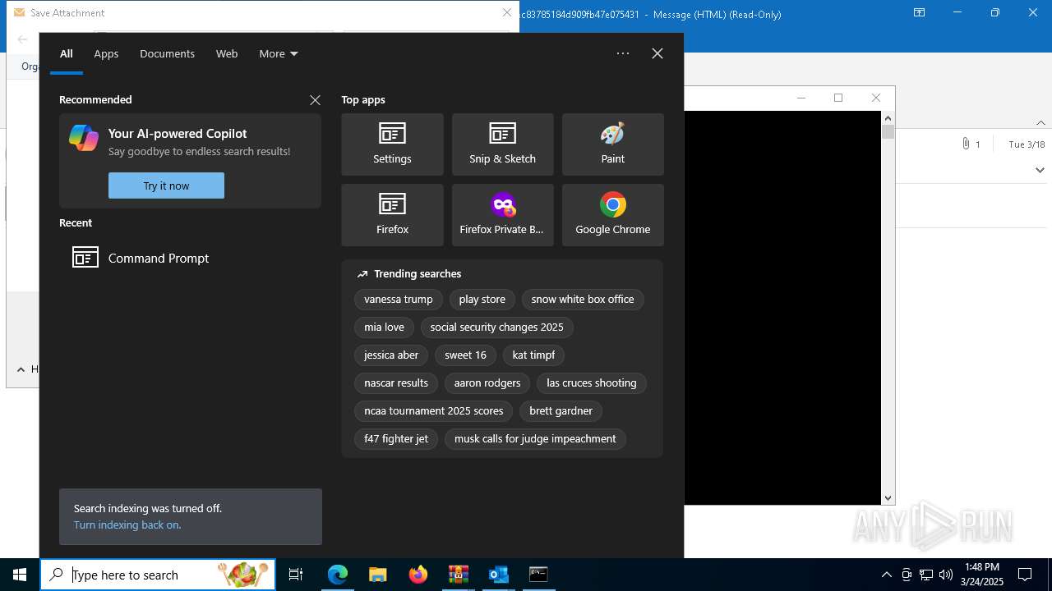Click the attachment paperclip icon in message
The height and width of the screenshot is (591, 1052).
966,144
